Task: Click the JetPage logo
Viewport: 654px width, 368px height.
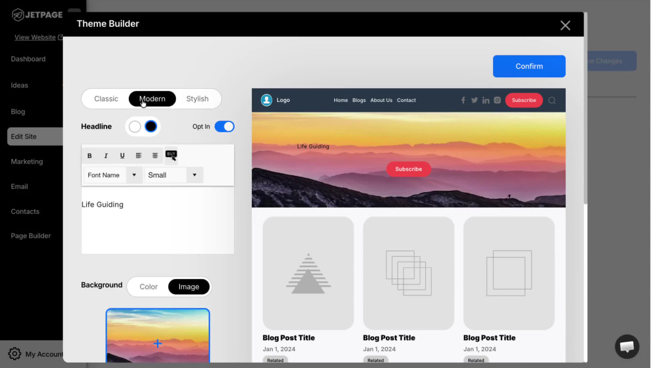Action: 37,14
